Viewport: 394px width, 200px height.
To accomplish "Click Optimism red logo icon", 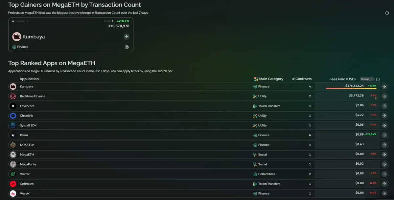I will [13, 184].
